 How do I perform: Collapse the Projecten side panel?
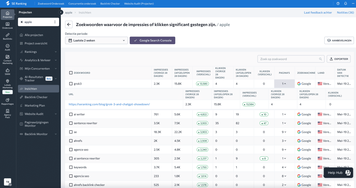pyautogui.click(x=61, y=12)
